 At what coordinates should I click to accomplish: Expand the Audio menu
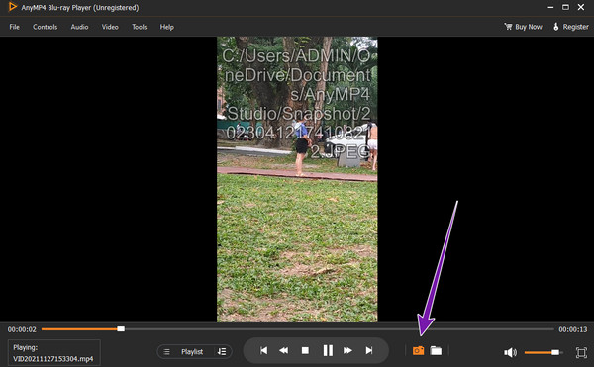click(x=79, y=27)
